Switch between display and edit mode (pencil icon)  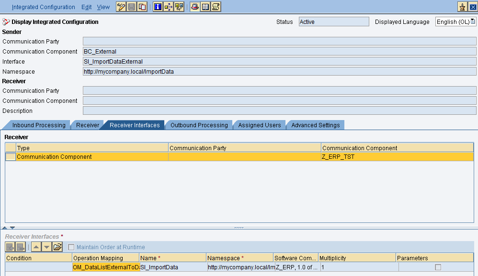click(121, 7)
